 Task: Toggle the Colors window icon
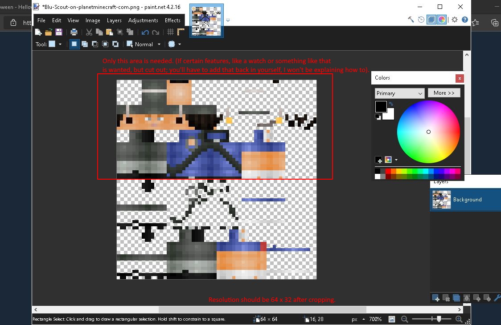[442, 20]
